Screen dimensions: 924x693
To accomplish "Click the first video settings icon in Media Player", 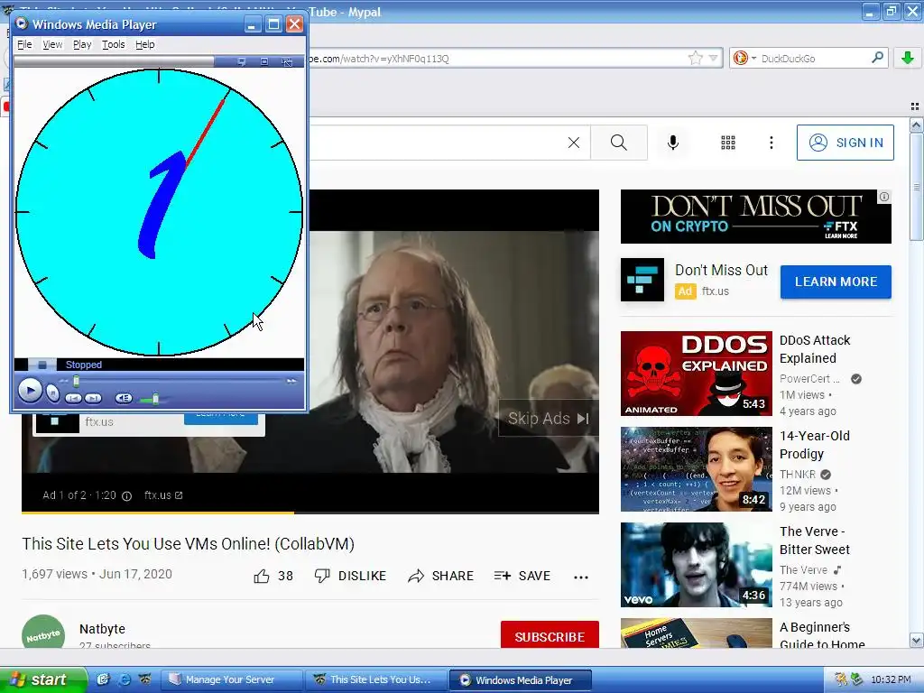I will tap(241, 61).
